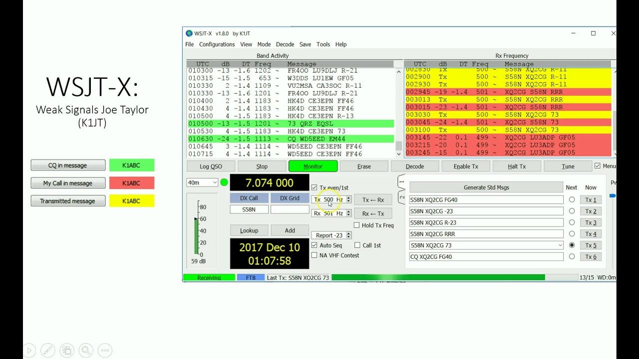Select the Next radio button for Tx 4

[572, 234]
